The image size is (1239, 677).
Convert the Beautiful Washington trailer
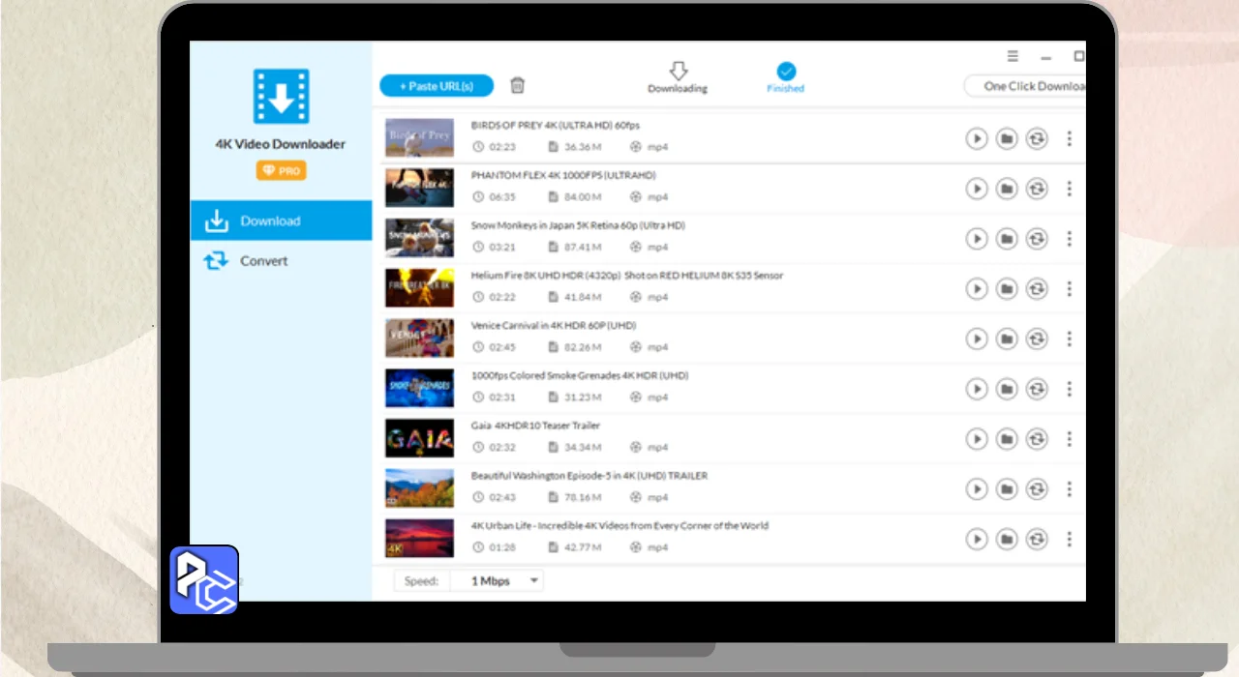(1037, 489)
